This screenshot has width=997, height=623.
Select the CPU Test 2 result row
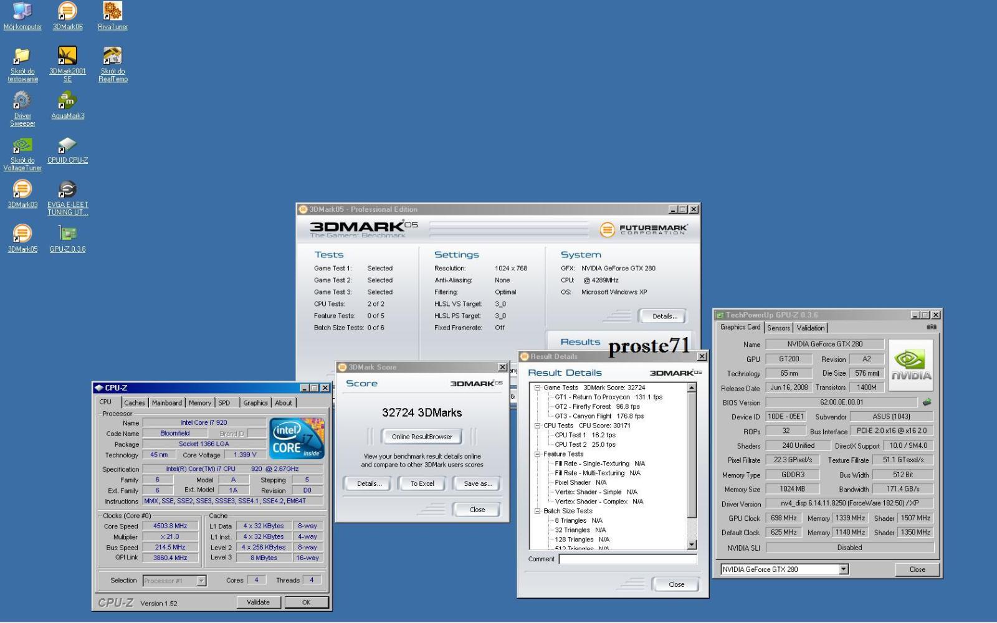pos(584,445)
